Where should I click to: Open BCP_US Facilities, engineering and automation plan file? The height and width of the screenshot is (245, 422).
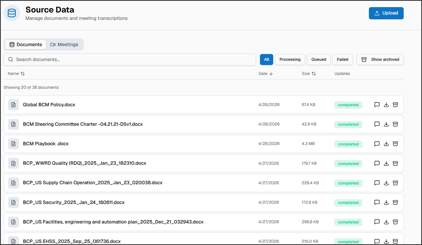click(113, 222)
